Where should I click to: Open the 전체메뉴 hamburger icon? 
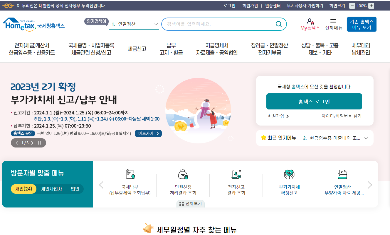(334, 21)
